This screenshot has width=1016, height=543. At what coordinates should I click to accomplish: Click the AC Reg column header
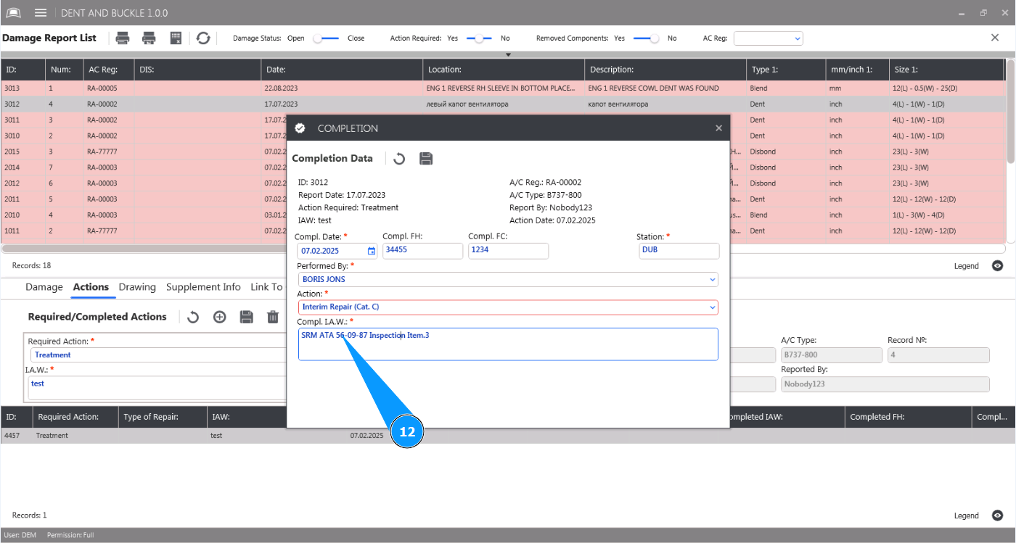click(x=108, y=70)
